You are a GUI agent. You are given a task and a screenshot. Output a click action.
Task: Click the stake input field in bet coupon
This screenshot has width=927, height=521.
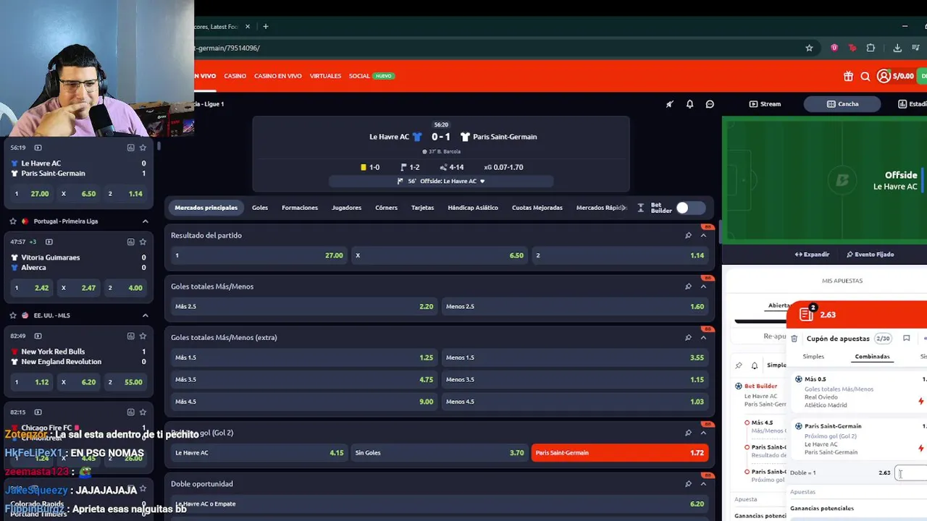click(x=911, y=473)
